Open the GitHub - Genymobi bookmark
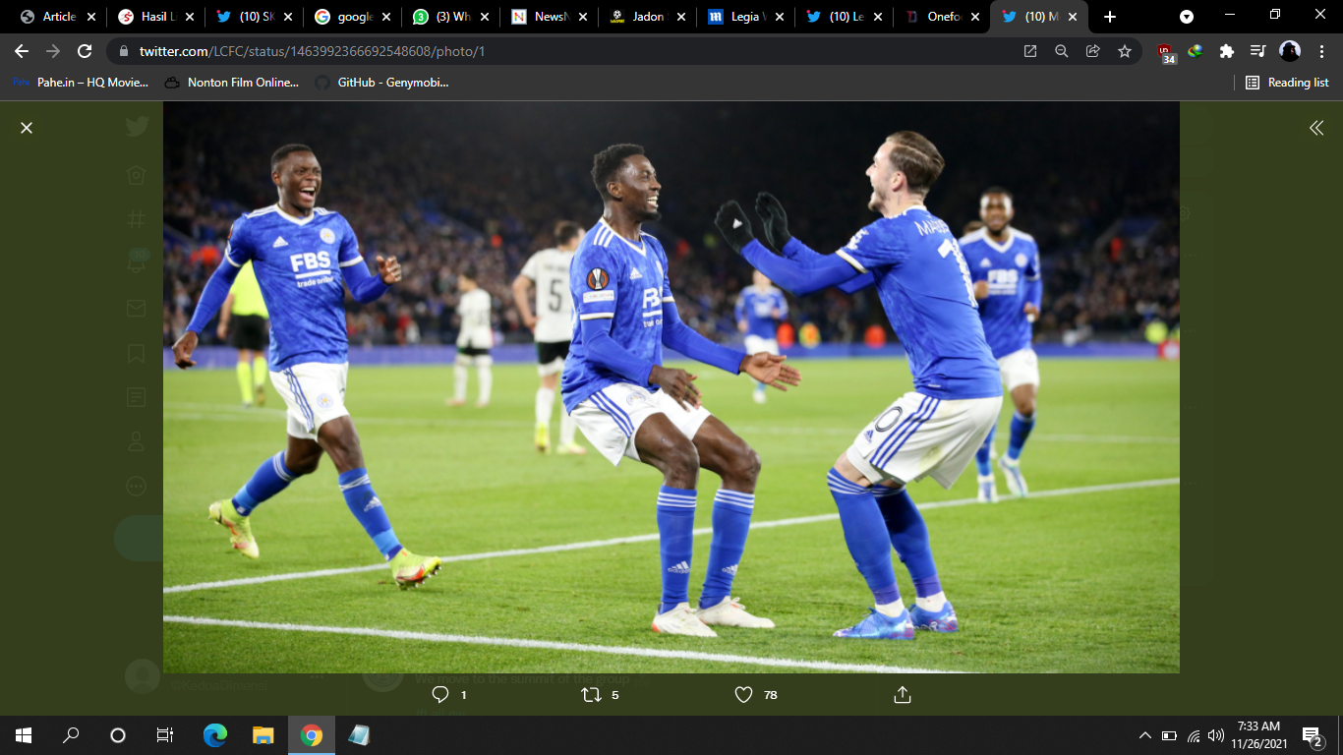Viewport: 1343px width, 755px height. [381, 83]
